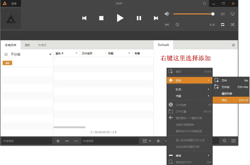Click the A-B repeat control
The height and width of the screenshot is (165, 250).
coord(212,24)
